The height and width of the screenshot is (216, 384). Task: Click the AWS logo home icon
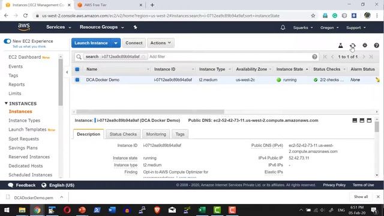tap(24, 27)
